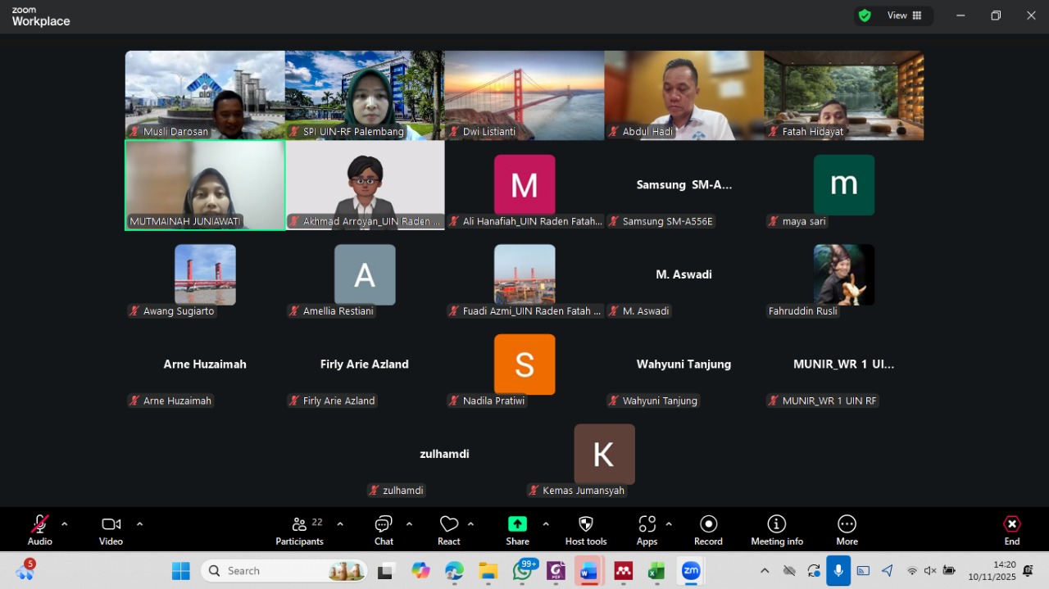The height and width of the screenshot is (589, 1049).
Task: Open the Apps menu
Action: (x=647, y=530)
